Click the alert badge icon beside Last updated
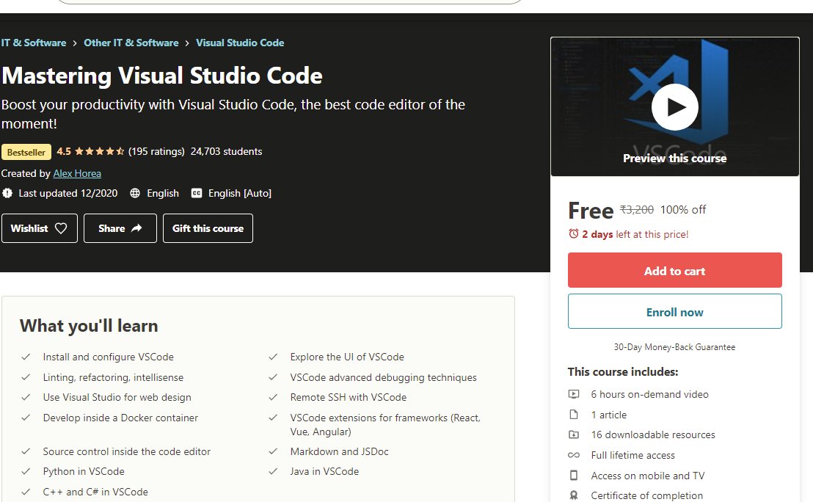 pos(7,194)
